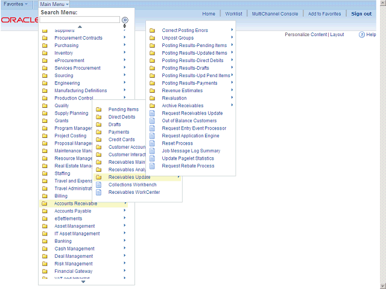Image resolution: width=386 pixels, height=289 pixels.
Task: Open the Favorites dropdown
Action: click(x=16, y=4)
